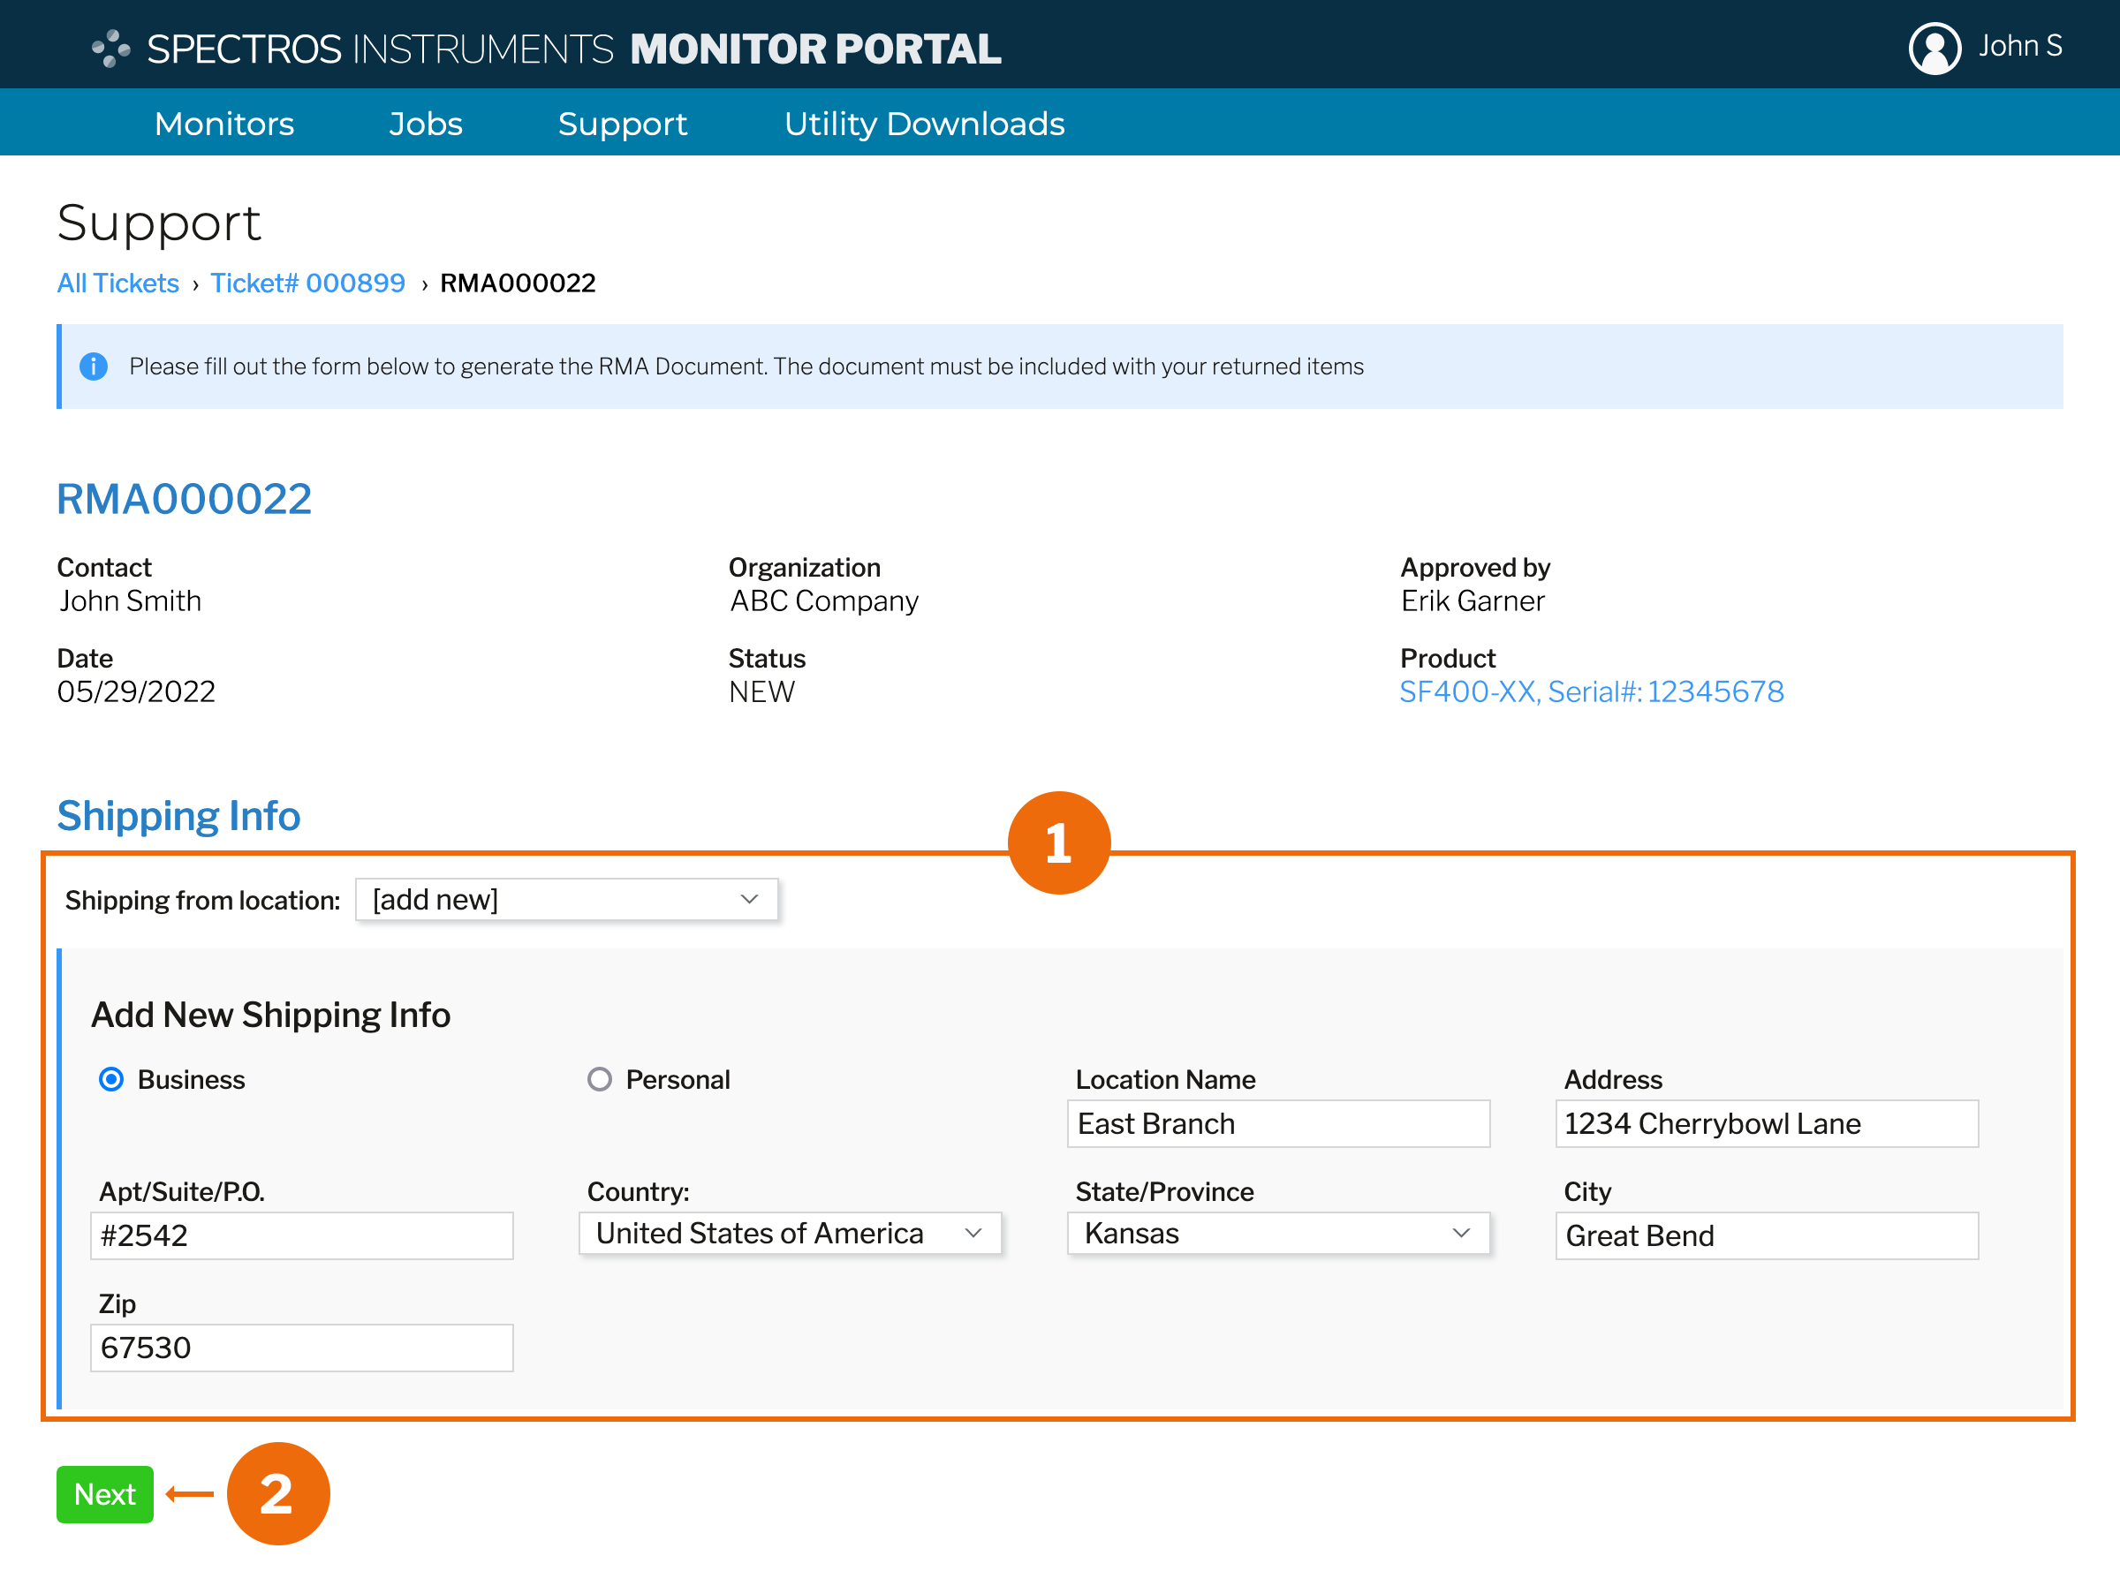Click the user profile avatar icon

pyautogui.click(x=1934, y=47)
